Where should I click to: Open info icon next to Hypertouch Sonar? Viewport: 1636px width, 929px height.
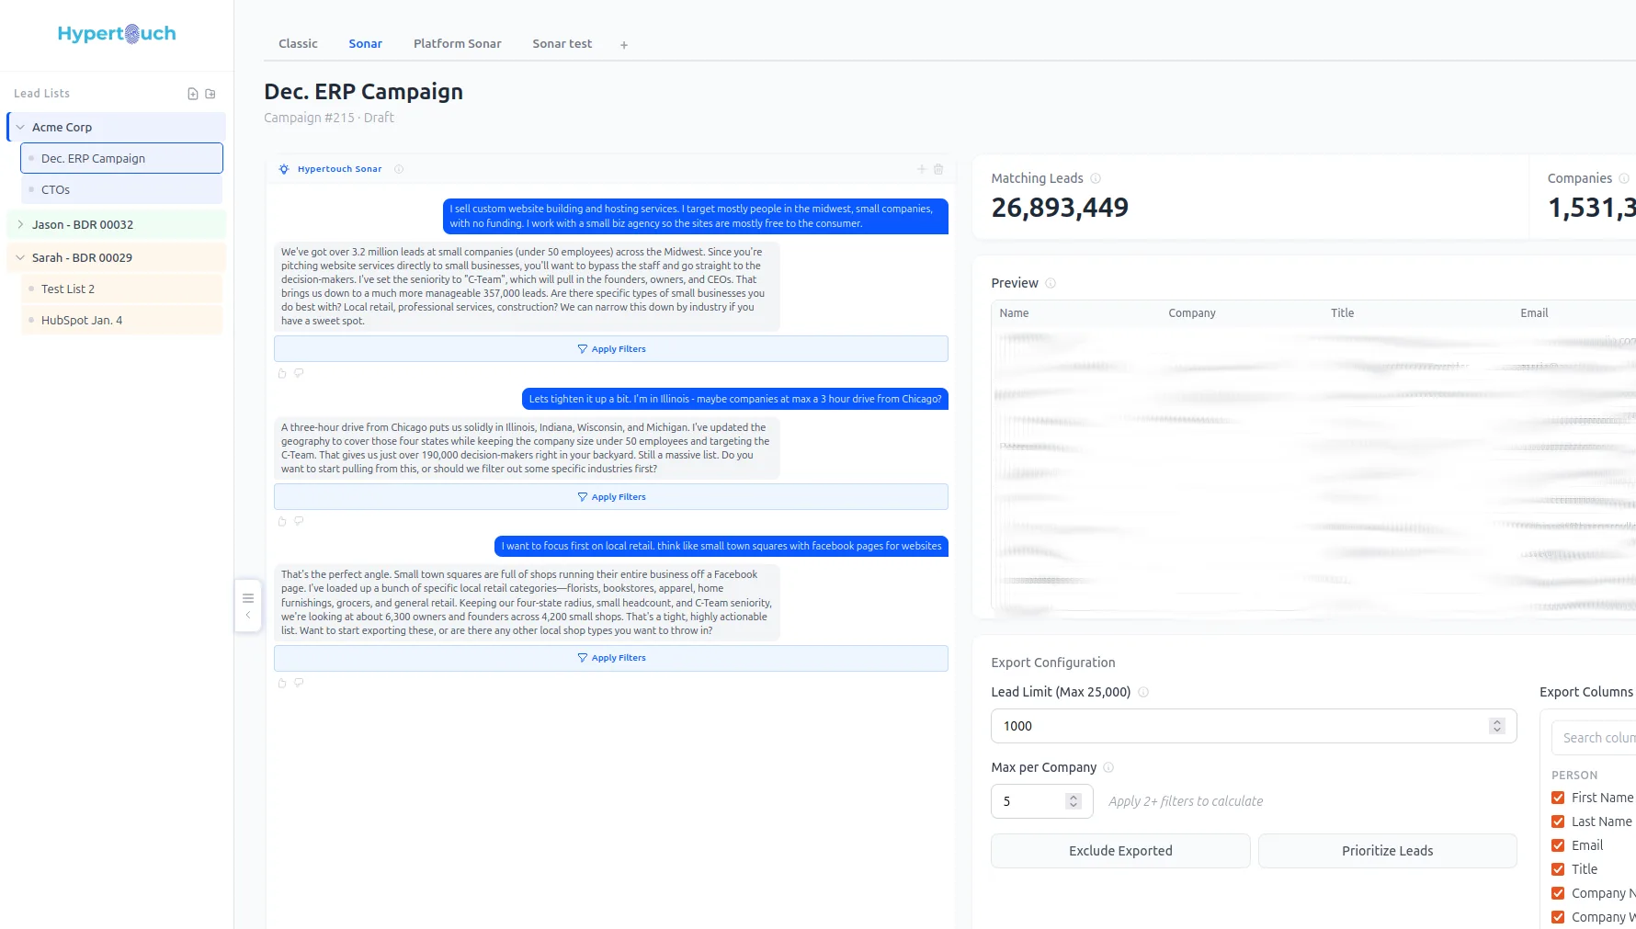tap(399, 169)
